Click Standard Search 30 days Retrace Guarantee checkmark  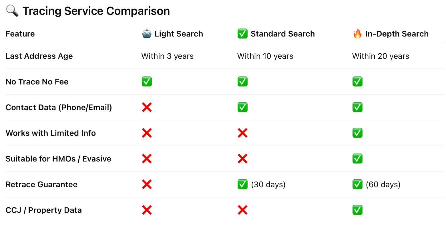pos(242,184)
